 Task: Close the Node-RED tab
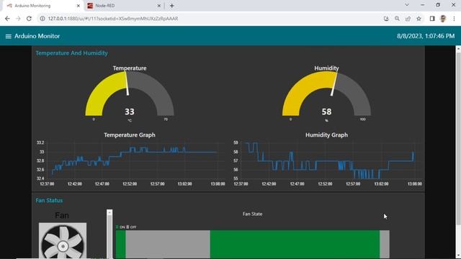tap(158, 6)
